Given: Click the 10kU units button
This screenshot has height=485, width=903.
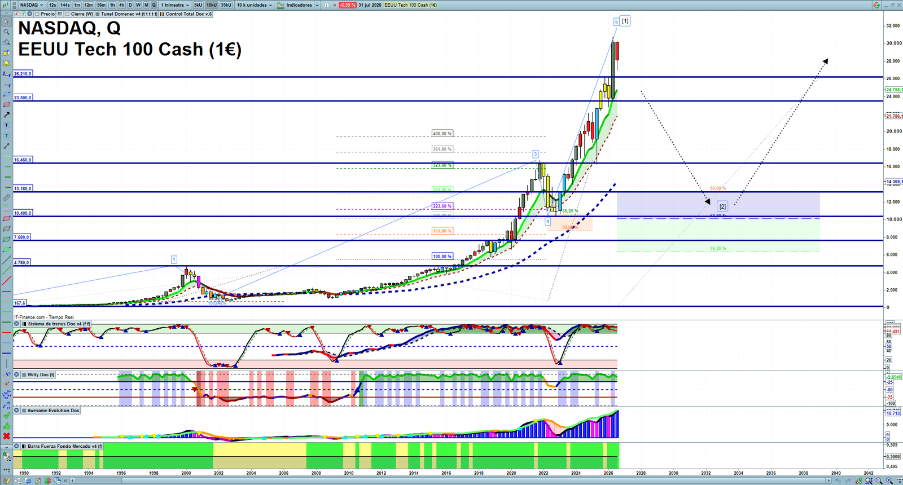Looking at the screenshot, I should point(212,5).
